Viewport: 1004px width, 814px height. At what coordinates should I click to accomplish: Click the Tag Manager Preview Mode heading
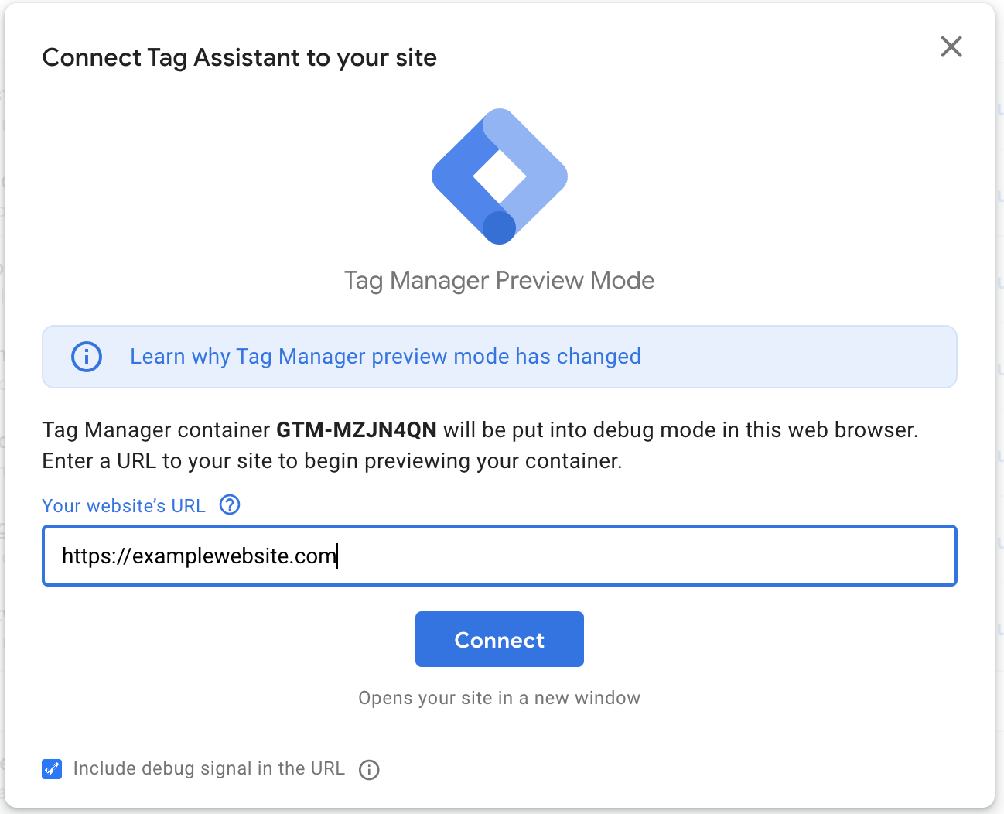[499, 280]
